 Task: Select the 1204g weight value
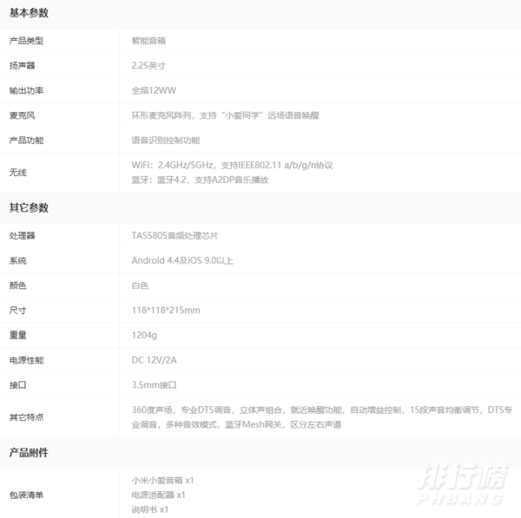click(x=144, y=335)
